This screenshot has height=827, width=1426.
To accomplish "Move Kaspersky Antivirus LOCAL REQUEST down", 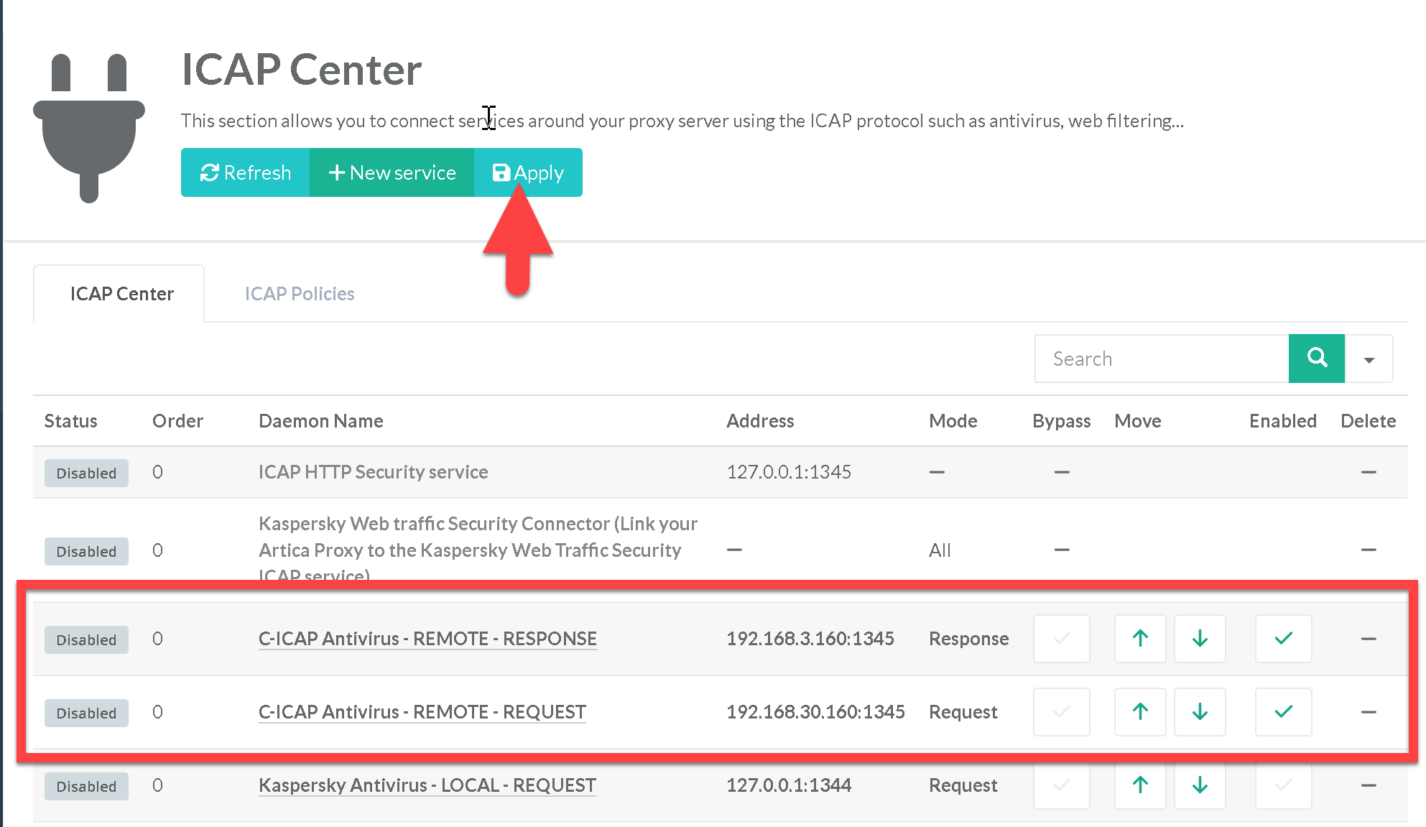I will click(1200, 785).
